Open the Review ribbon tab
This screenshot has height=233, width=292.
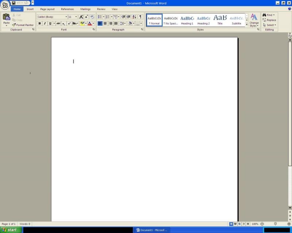pyautogui.click(x=101, y=9)
